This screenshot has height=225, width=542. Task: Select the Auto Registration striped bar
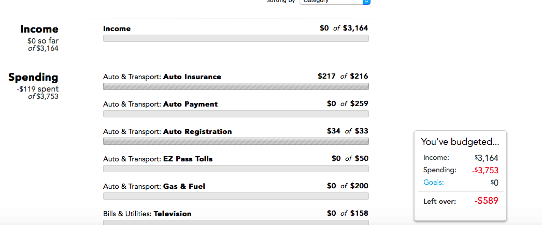tap(236, 141)
